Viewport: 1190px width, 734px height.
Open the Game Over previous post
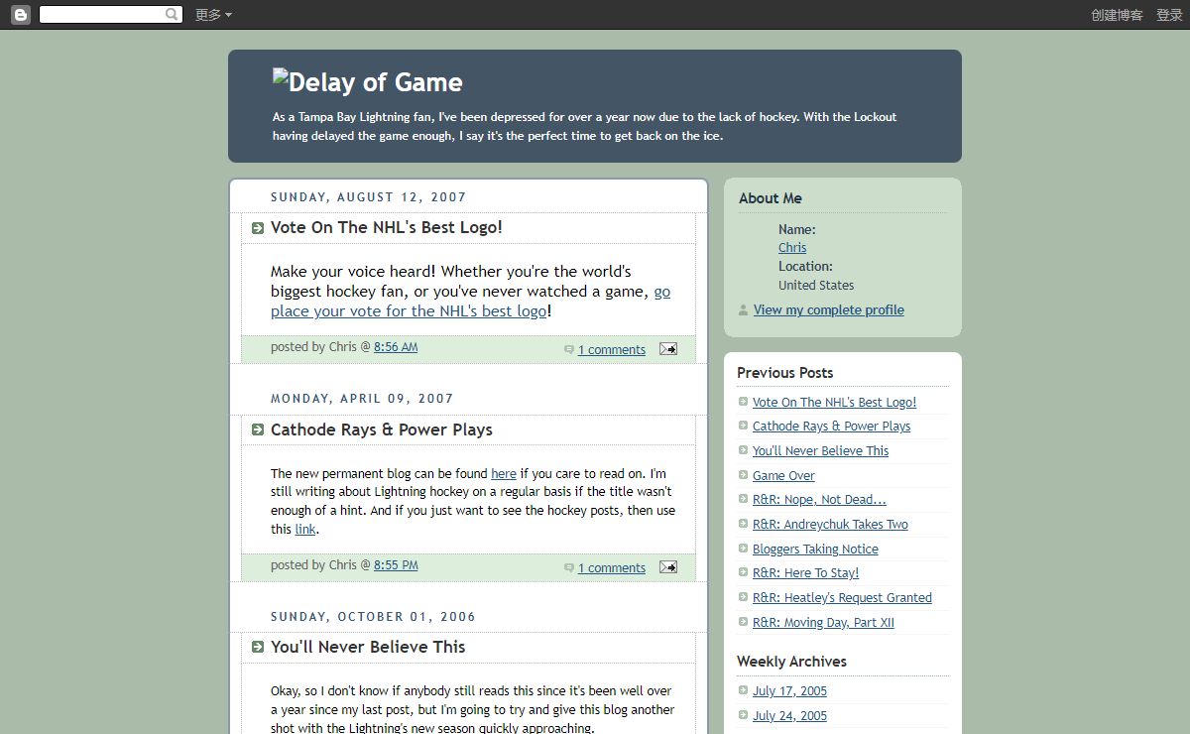click(x=783, y=476)
